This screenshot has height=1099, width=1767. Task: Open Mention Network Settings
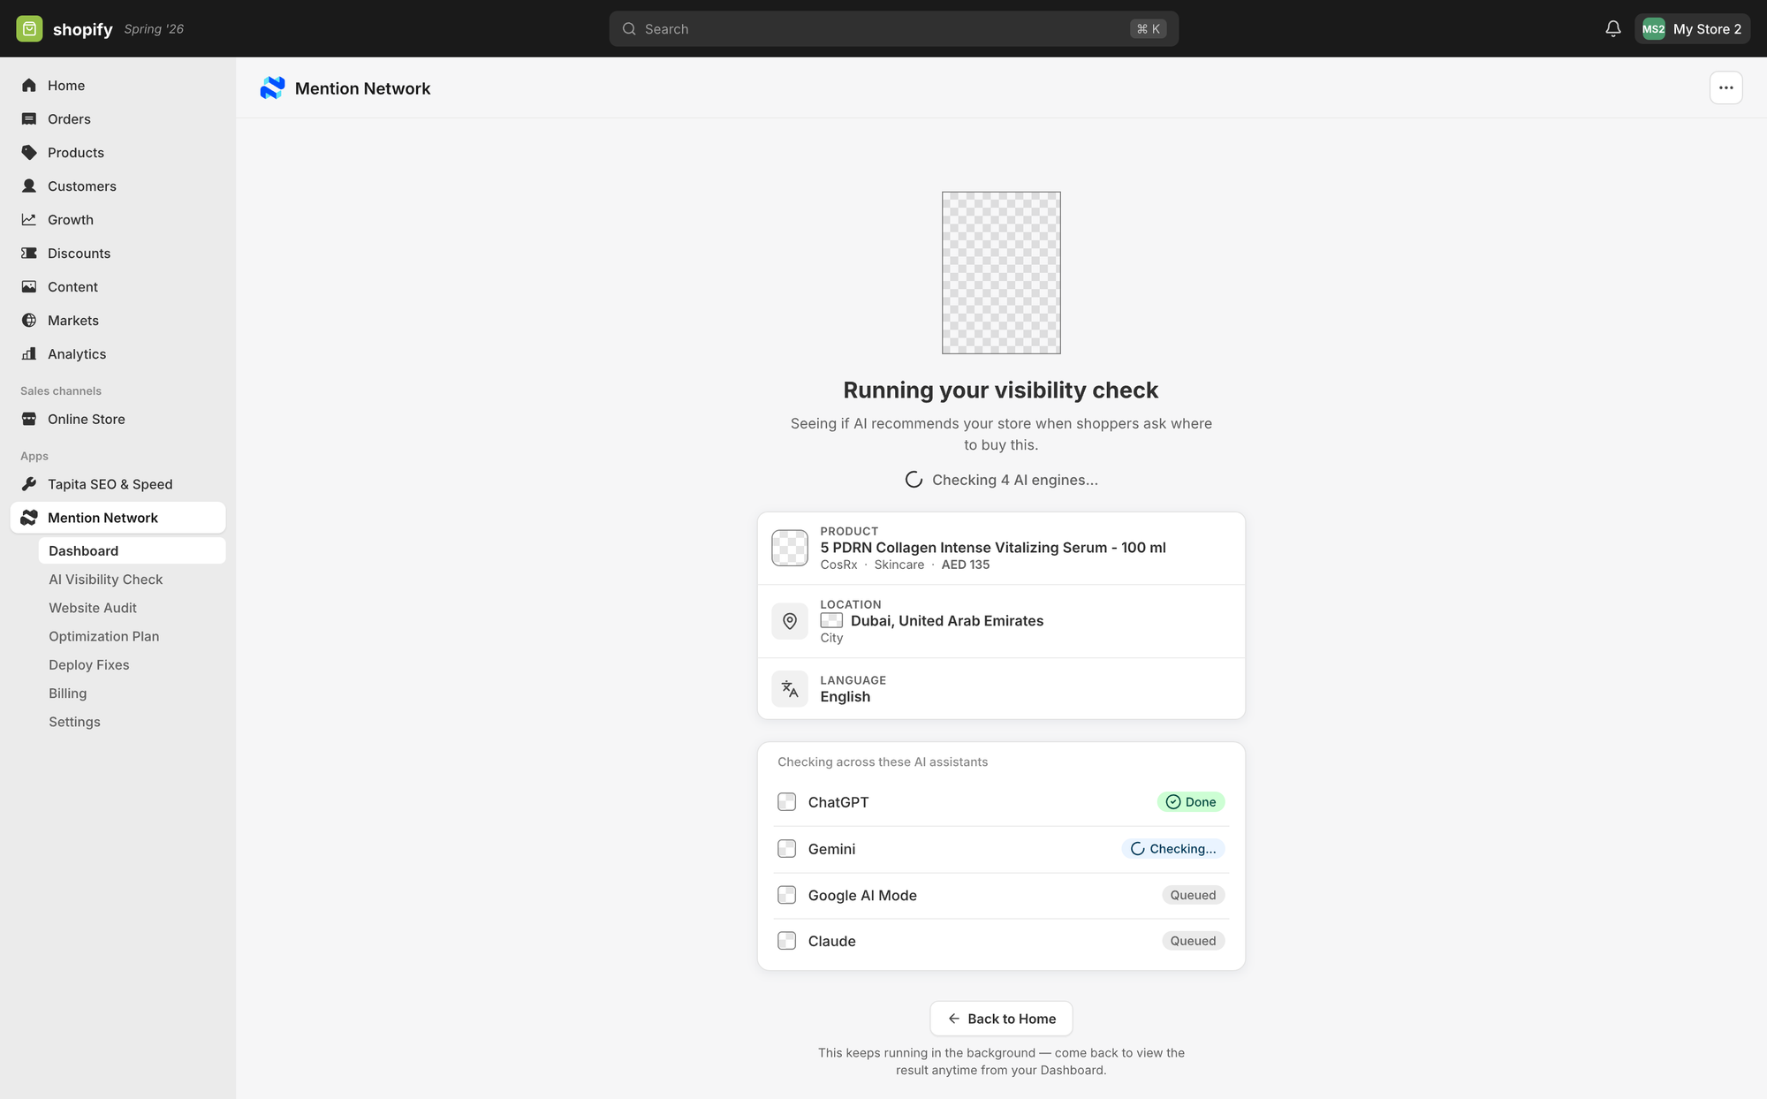tap(132, 722)
